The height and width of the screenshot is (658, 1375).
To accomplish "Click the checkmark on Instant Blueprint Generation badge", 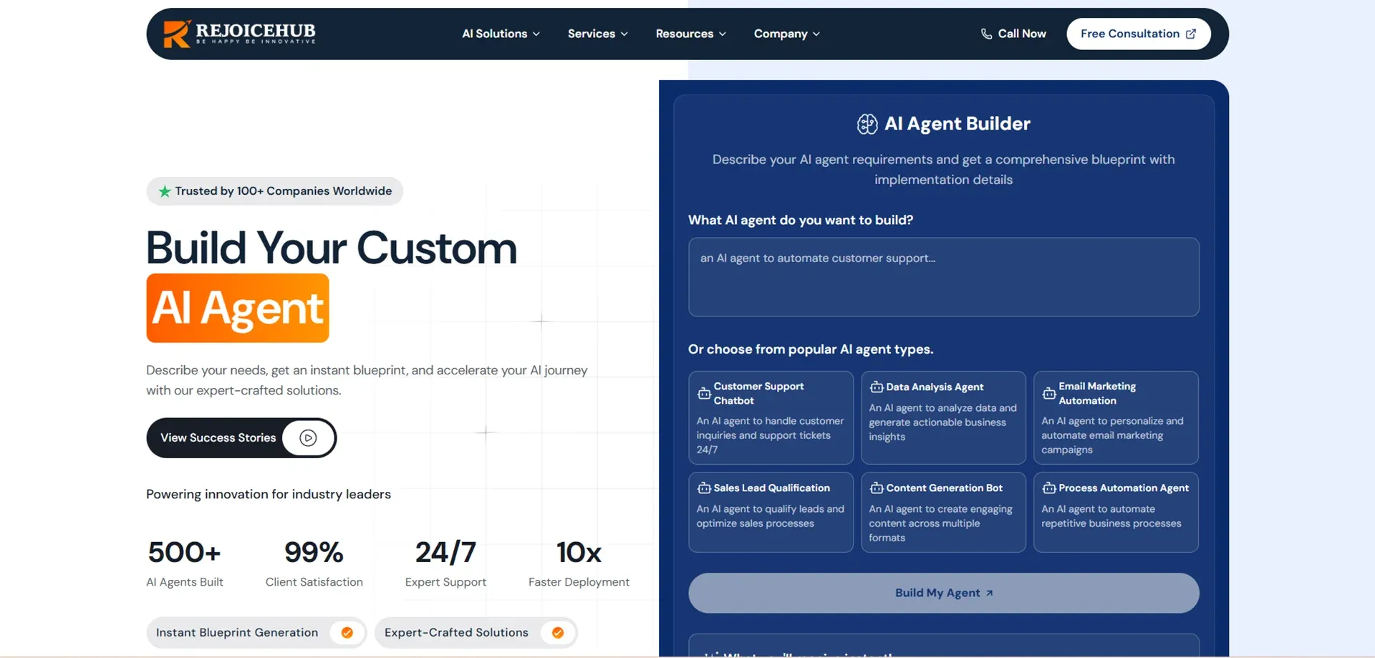I will tap(347, 632).
